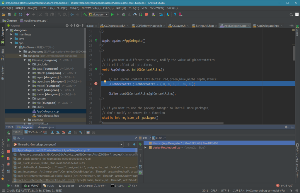Click the Step Into debugger icon
This screenshot has width=300, height=193.
pyautogui.click(x=58, y=132)
